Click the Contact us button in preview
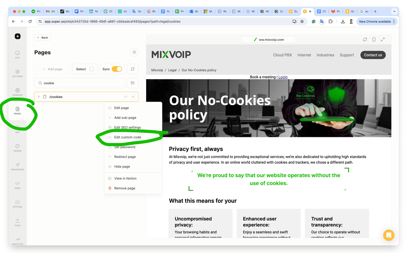 point(373,55)
